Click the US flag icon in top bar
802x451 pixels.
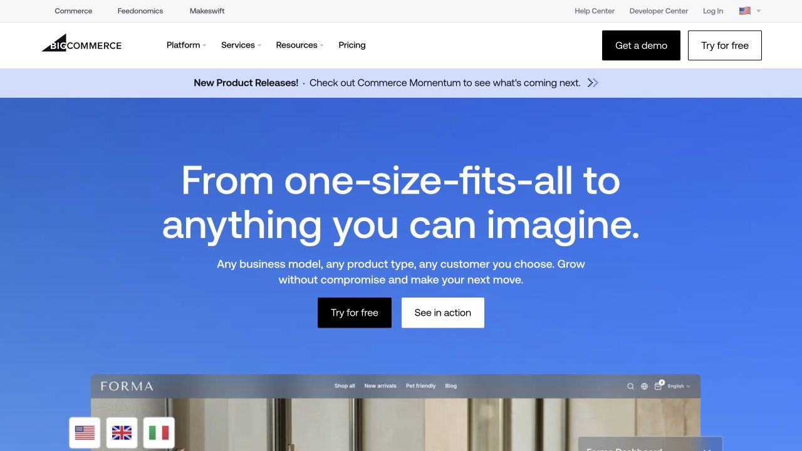pos(745,11)
